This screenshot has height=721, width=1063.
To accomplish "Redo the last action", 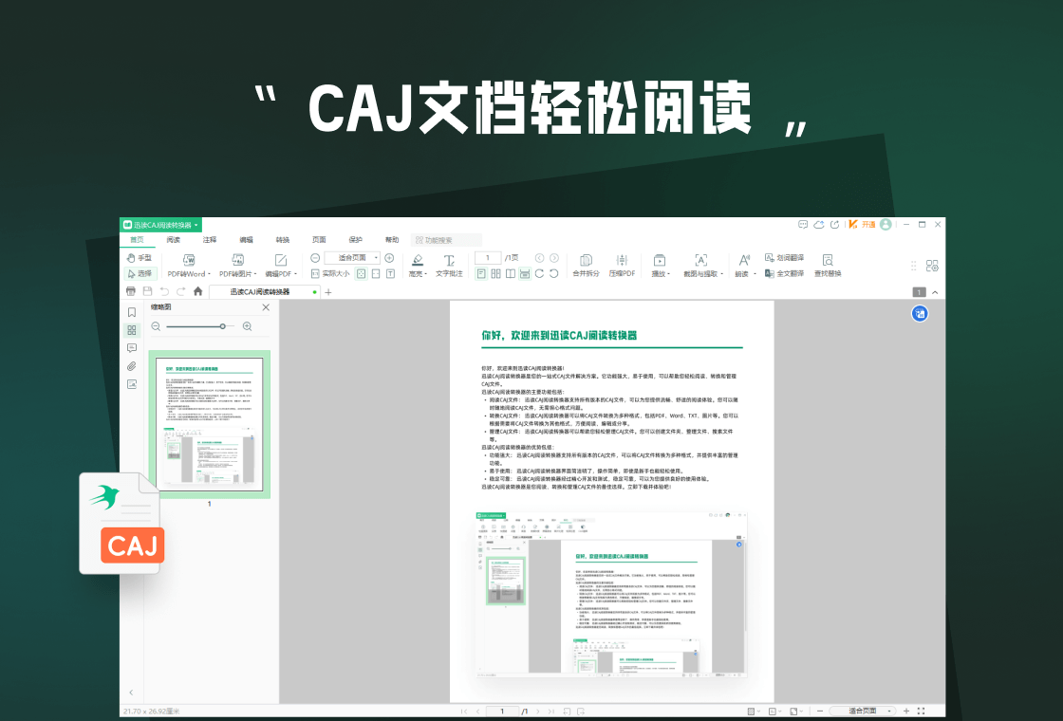I will point(181,291).
